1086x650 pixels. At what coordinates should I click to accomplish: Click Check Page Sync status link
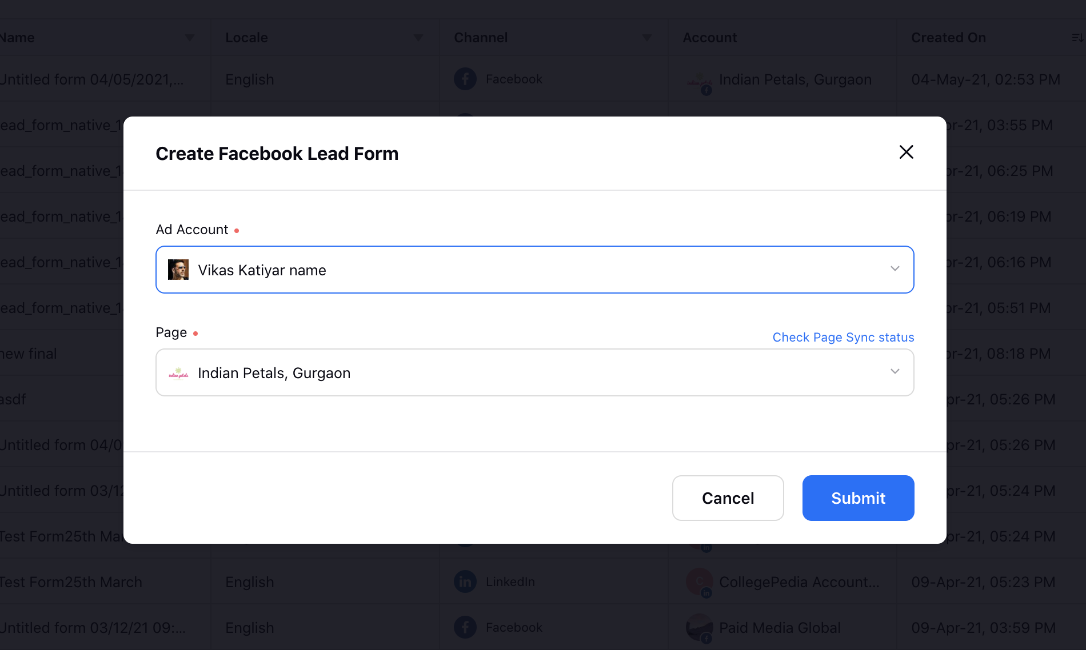click(843, 337)
